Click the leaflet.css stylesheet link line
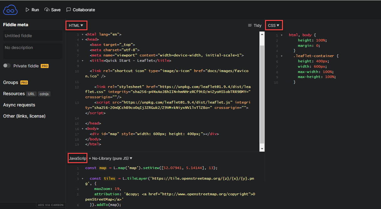Image resolution: width=381 pixels, height=209 pixels. pos(168,92)
